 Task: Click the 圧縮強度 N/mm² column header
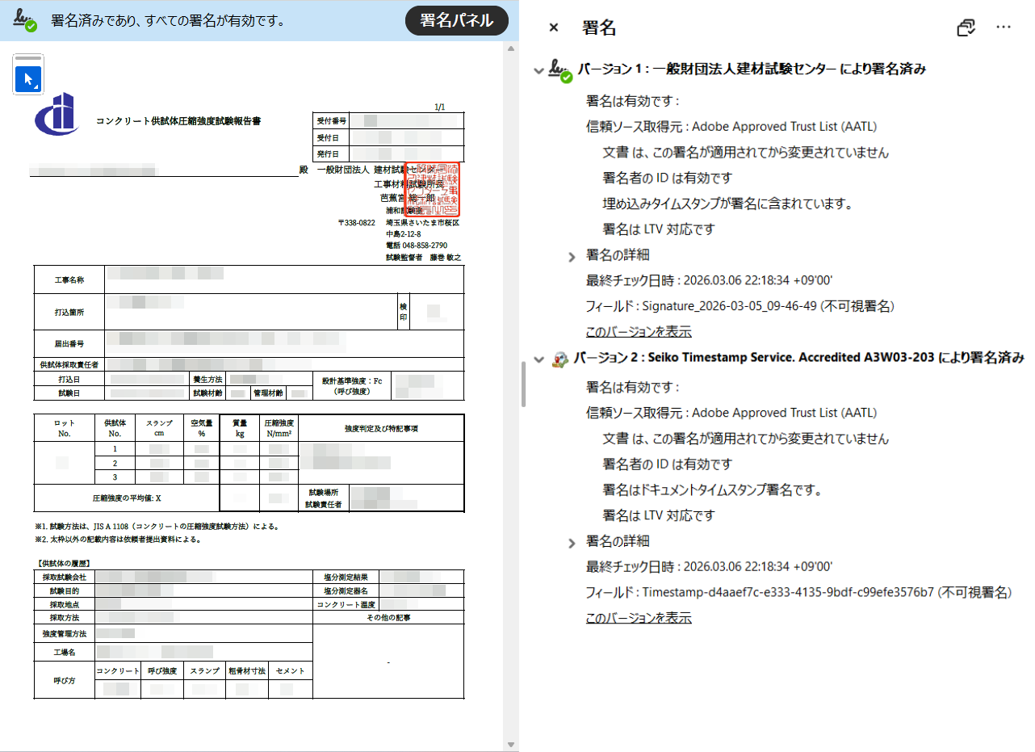pyautogui.click(x=279, y=427)
